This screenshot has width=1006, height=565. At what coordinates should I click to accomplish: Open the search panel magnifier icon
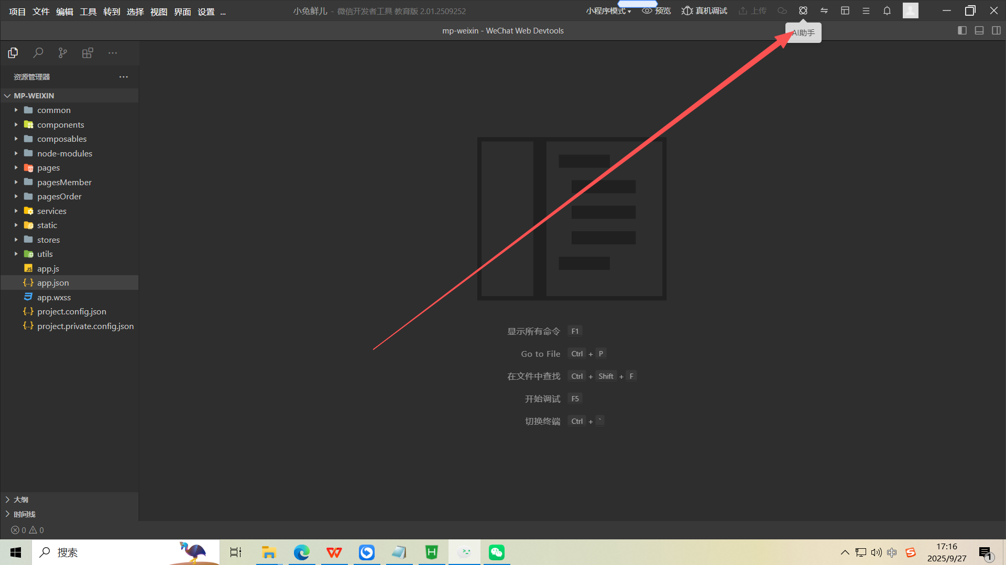pos(38,53)
